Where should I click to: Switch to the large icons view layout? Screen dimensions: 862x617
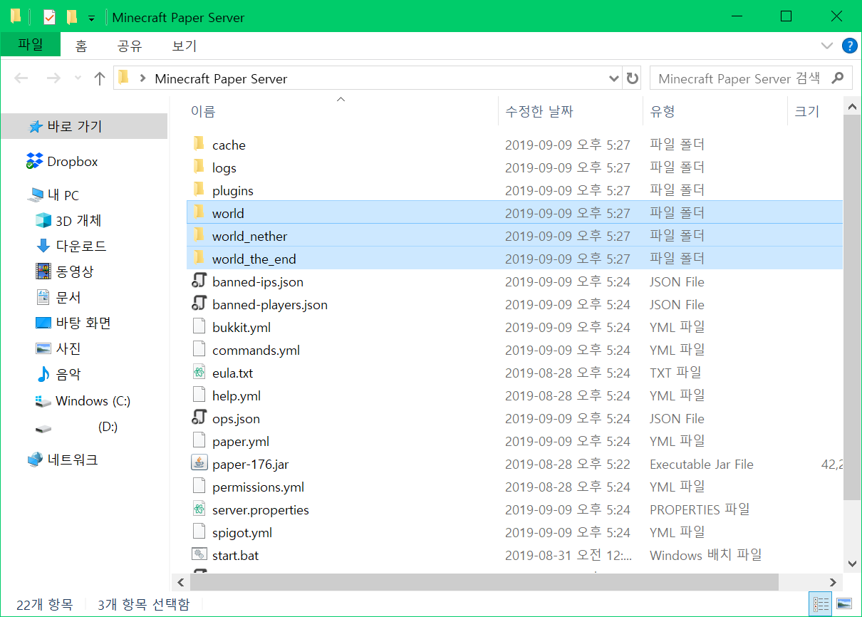pyautogui.click(x=844, y=603)
